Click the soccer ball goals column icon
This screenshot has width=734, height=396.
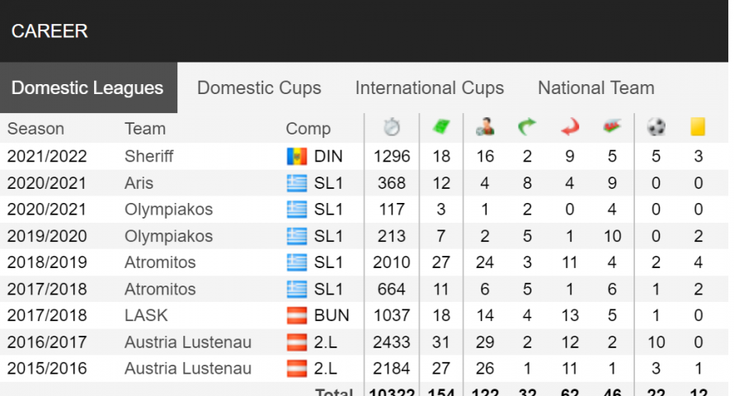tap(656, 127)
